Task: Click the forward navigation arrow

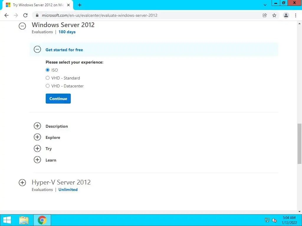Action: tap(16, 15)
